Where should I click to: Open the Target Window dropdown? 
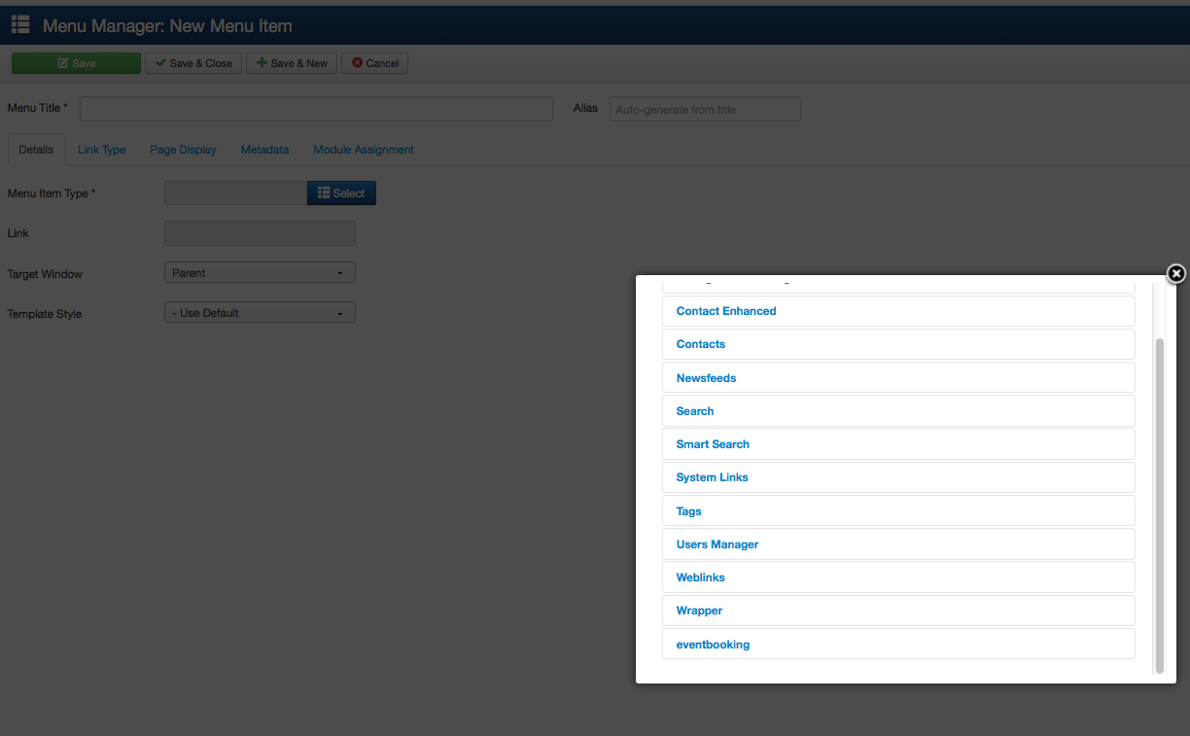(260, 273)
